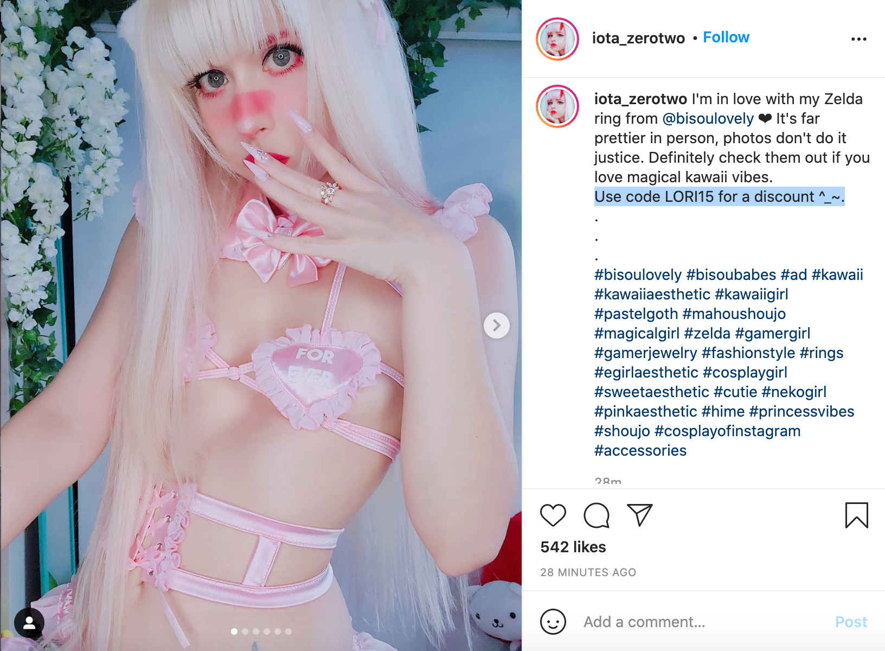Follow iota_zerotwo
Viewport: 885px width, 651px height.
click(x=726, y=37)
